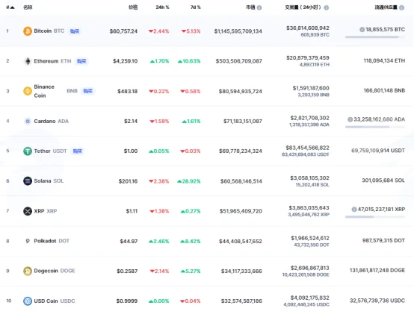Click the Ethereum diamond logo
The height and width of the screenshot is (314, 414).
28,61
